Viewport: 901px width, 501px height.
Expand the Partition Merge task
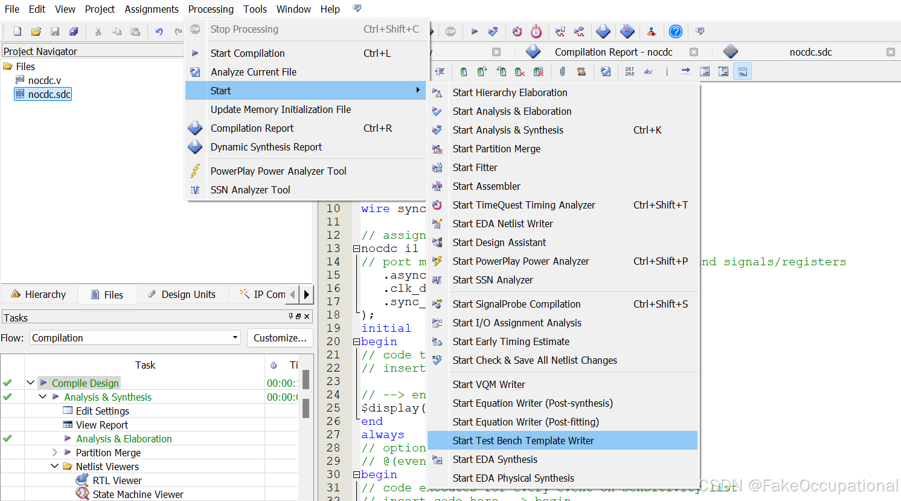click(x=55, y=452)
